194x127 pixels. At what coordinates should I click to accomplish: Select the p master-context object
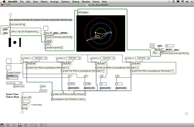pos(14,73)
